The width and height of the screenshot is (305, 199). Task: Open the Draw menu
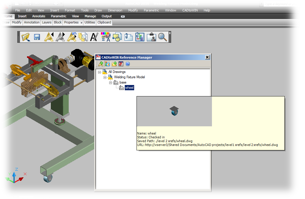pyautogui.click(x=98, y=10)
